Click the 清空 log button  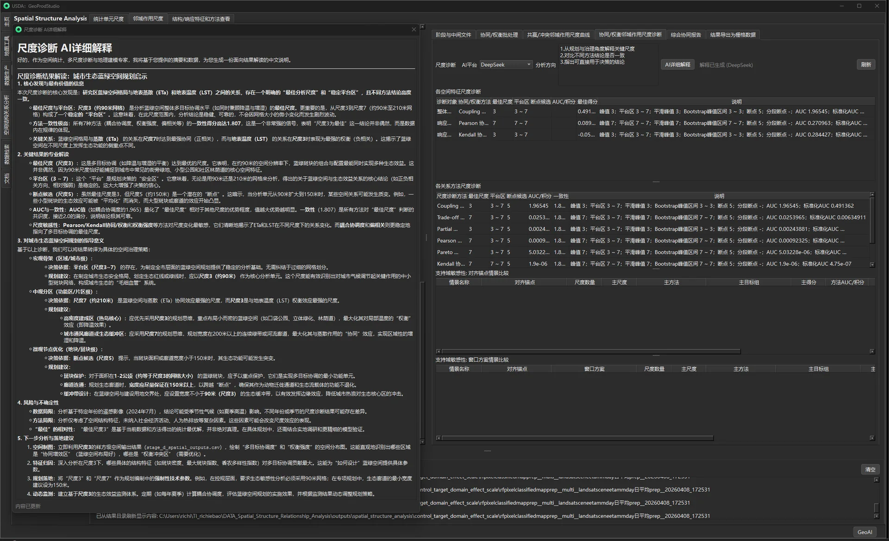(870, 469)
